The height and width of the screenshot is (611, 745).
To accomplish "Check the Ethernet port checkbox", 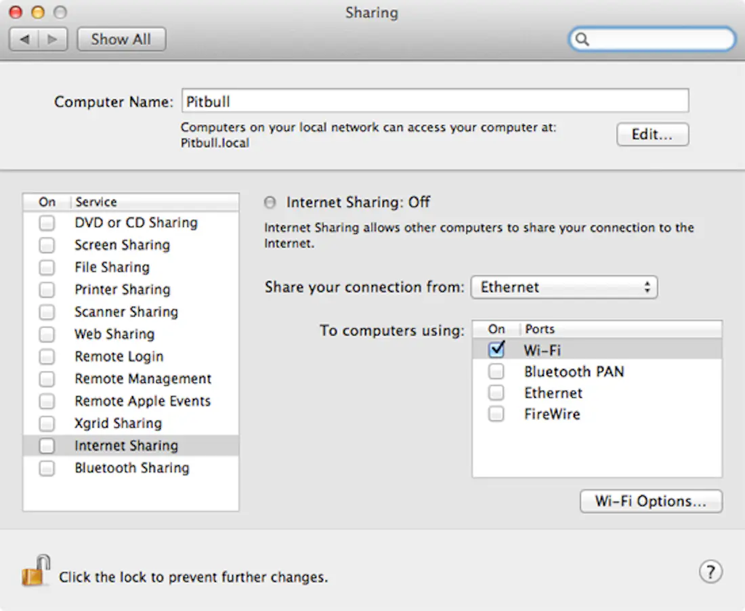I will click(x=496, y=393).
